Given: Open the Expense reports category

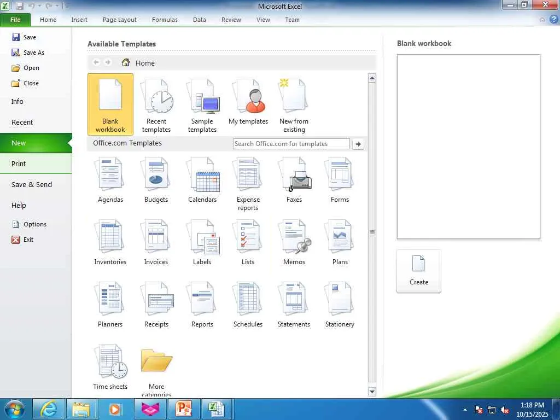Looking at the screenshot, I should pos(248,184).
